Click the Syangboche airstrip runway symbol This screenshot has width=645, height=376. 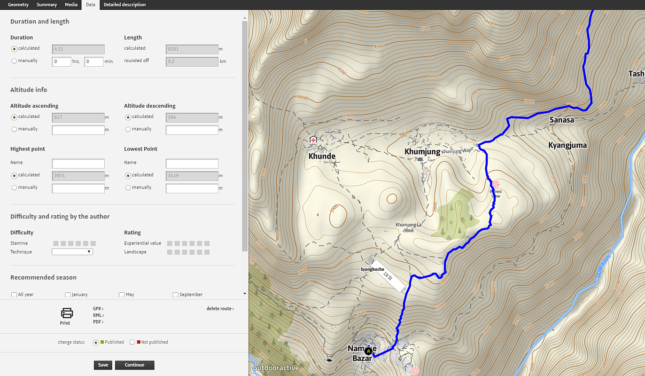pos(388,275)
